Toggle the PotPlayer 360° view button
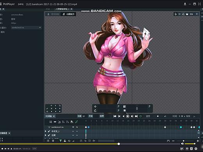The height and width of the screenshot is (152, 203). click(182, 148)
